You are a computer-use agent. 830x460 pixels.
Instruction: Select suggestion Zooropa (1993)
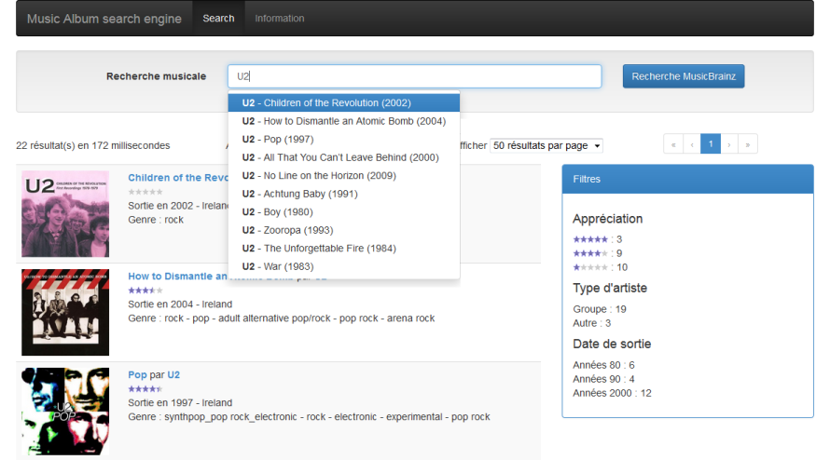click(x=344, y=230)
